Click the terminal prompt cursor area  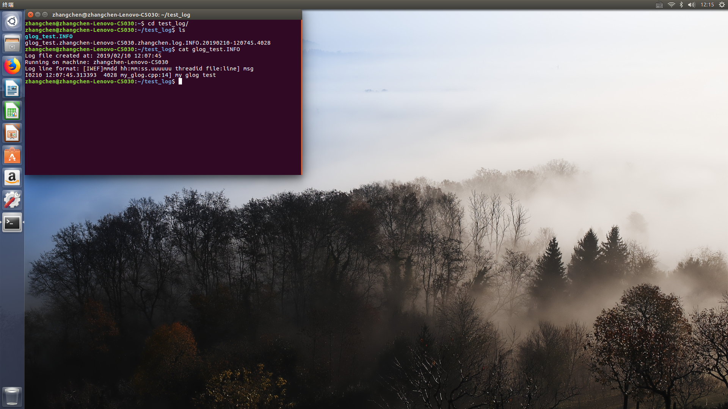point(180,81)
